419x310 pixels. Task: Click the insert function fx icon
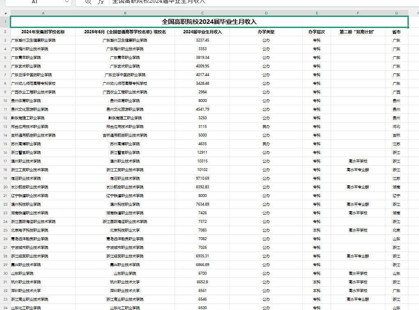coord(100,2)
